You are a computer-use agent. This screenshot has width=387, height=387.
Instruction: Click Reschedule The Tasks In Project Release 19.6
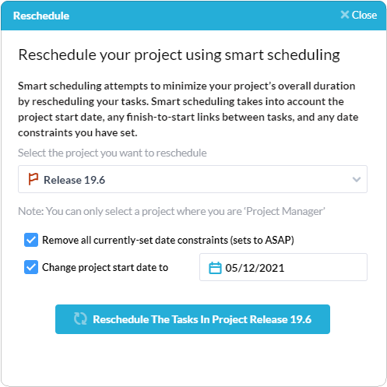tap(192, 319)
